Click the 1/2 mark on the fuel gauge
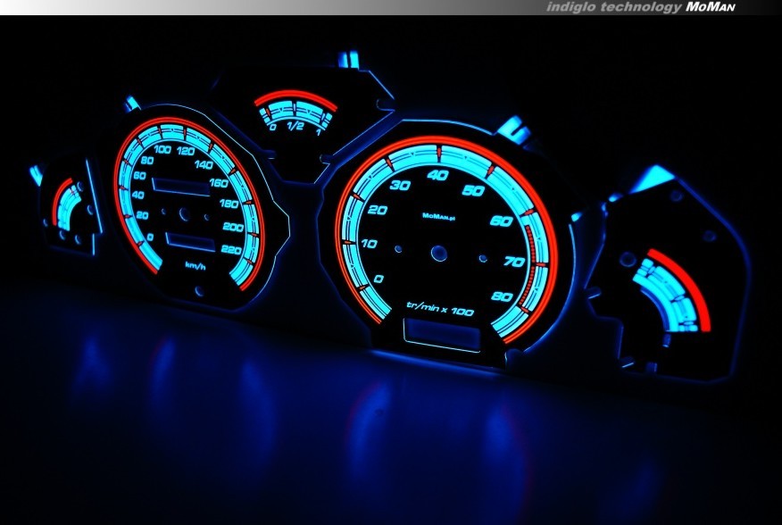Viewport: 782px width, 525px height. 295,128
